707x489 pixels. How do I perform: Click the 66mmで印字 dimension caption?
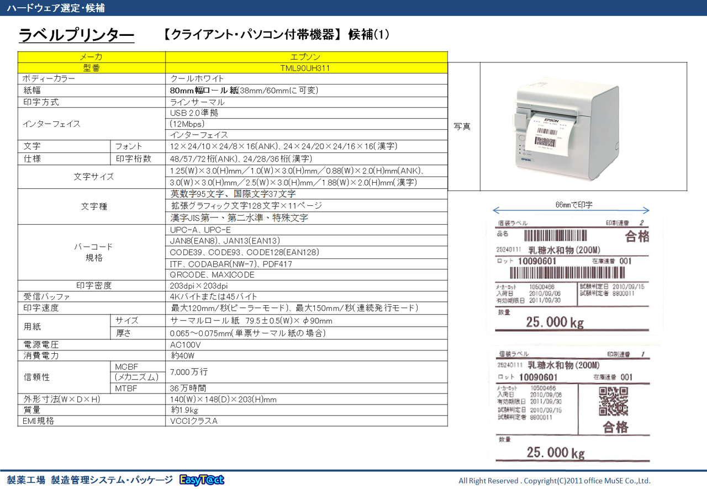574,204
